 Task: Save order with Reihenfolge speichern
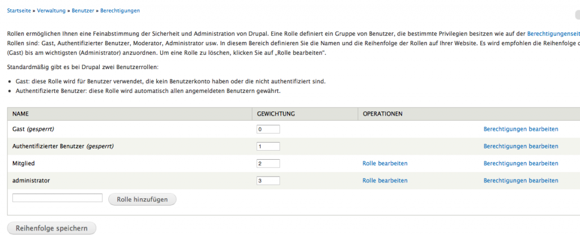tap(52, 228)
